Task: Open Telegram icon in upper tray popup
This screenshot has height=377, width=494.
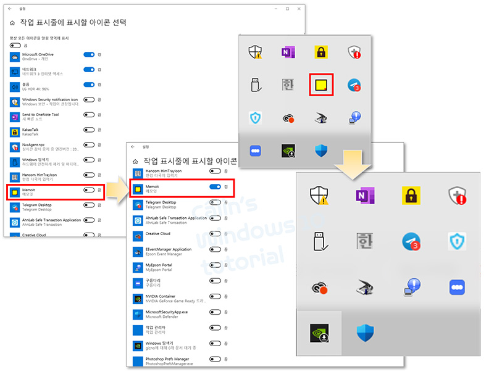Action: 354,85
